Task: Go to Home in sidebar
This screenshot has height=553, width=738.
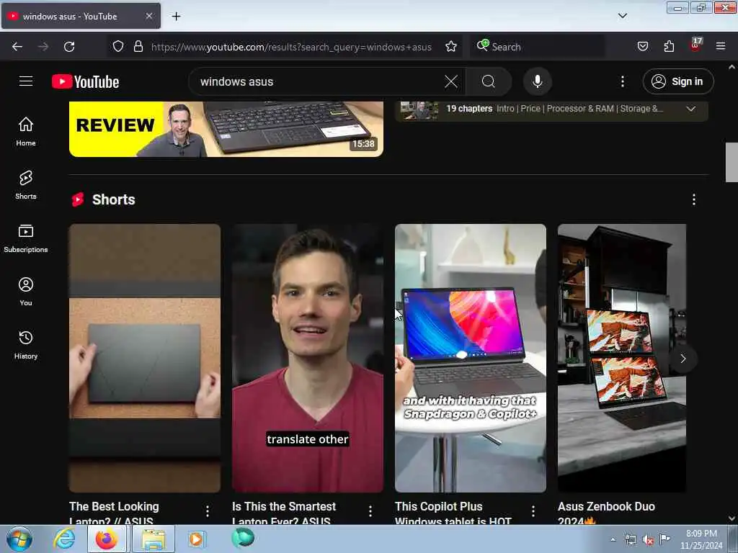Action: 26,132
